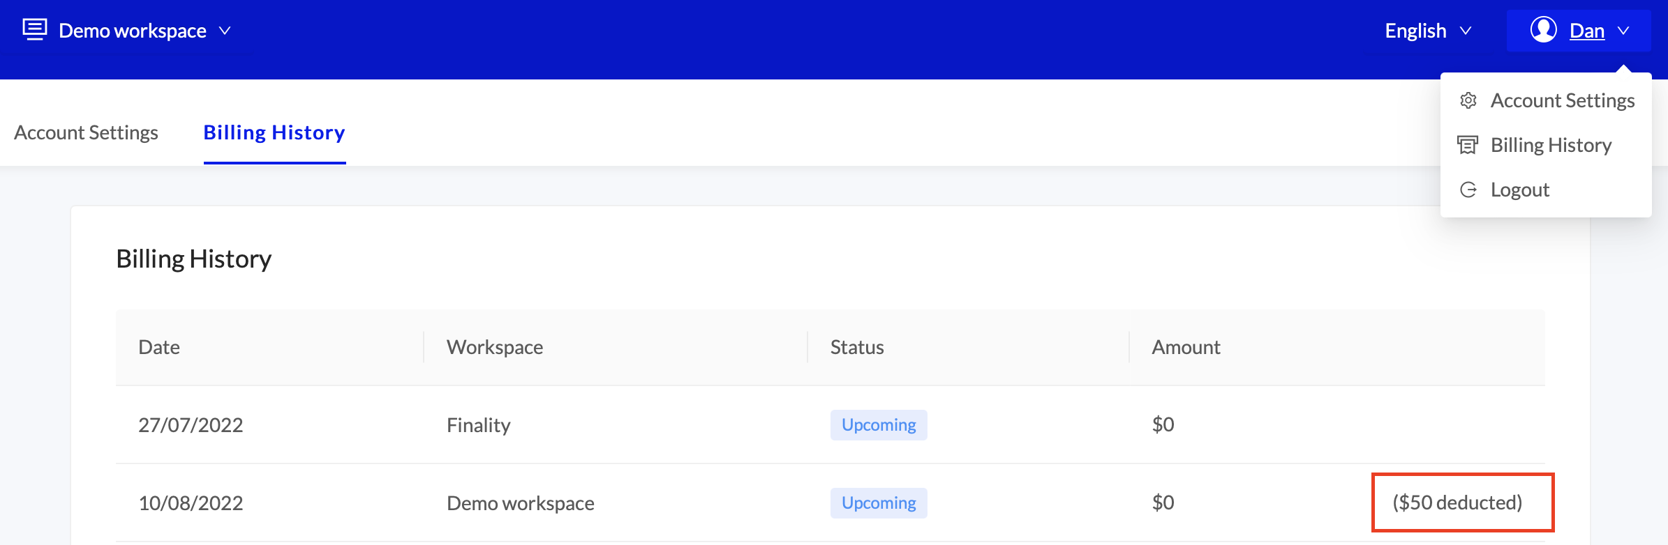The height and width of the screenshot is (545, 1668).
Task: Click the workspace monitor icon in header
Action: (x=34, y=30)
